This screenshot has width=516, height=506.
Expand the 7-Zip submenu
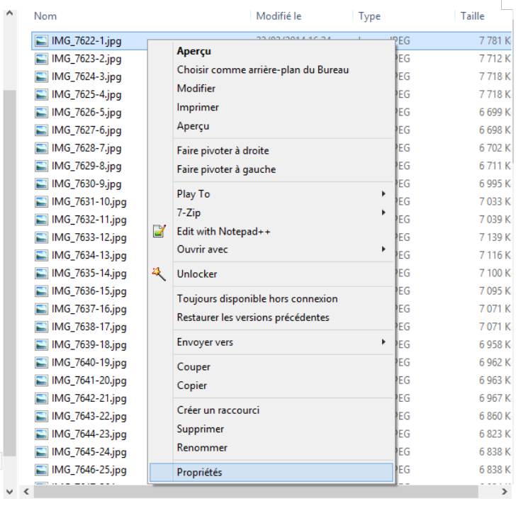(383, 213)
